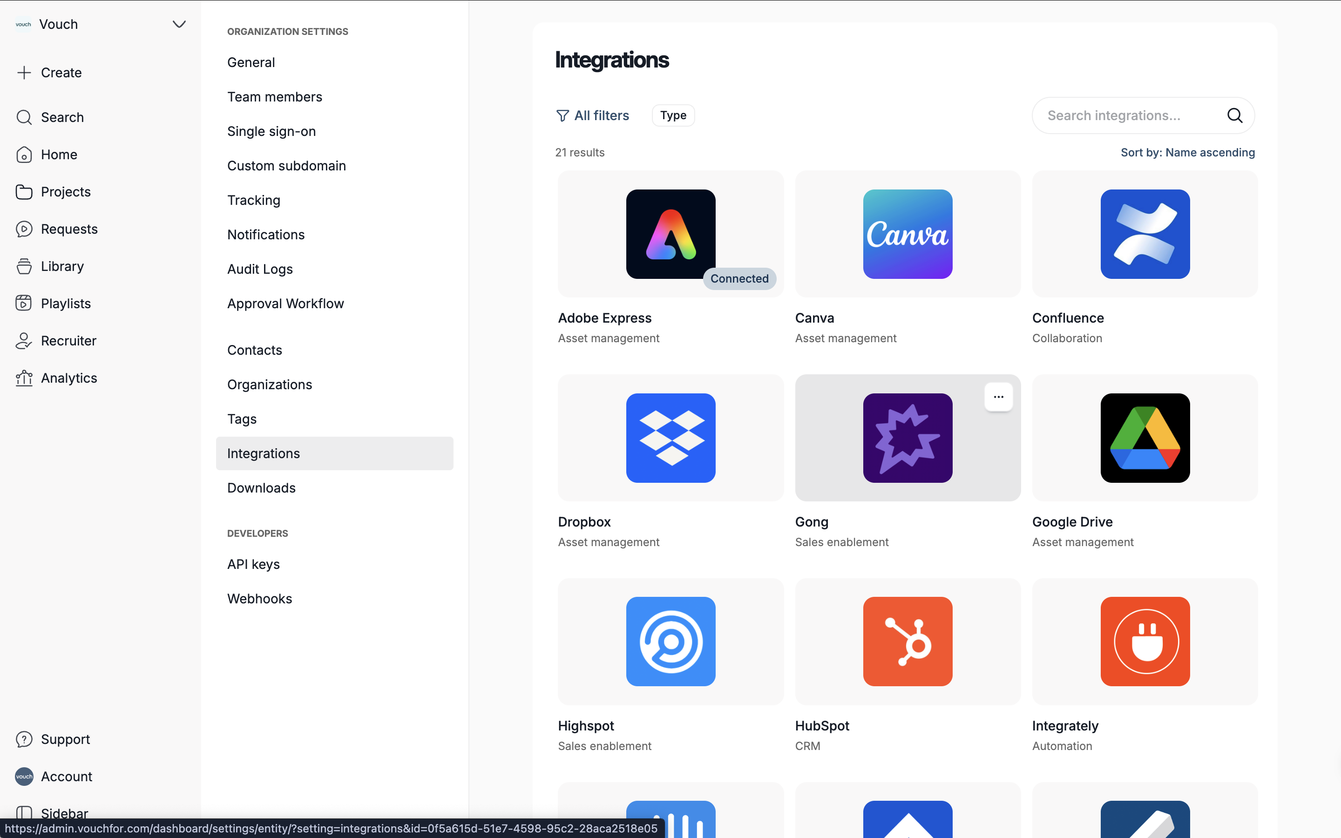Click the Library sidebar icon
Screen dimensions: 1341x838
24,266
